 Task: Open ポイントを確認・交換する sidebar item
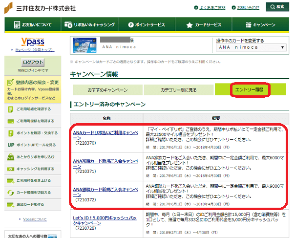[33, 133]
